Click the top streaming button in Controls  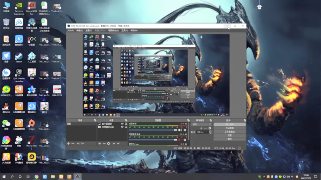point(230,124)
